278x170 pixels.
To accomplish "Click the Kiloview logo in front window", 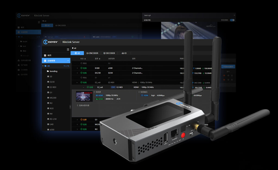I will click(x=50, y=42).
